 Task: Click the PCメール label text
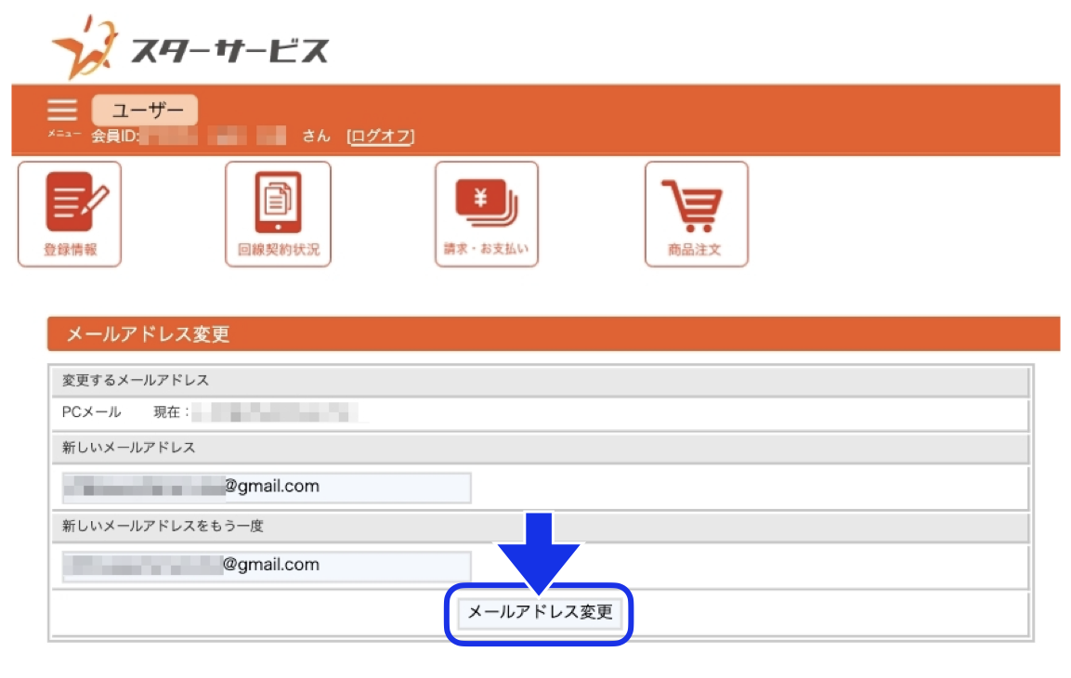pyautogui.click(x=92, y=412)
